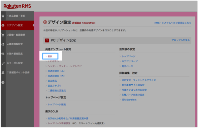Open 所属カテゴリ表示の設定 link

tap(134, 90)
